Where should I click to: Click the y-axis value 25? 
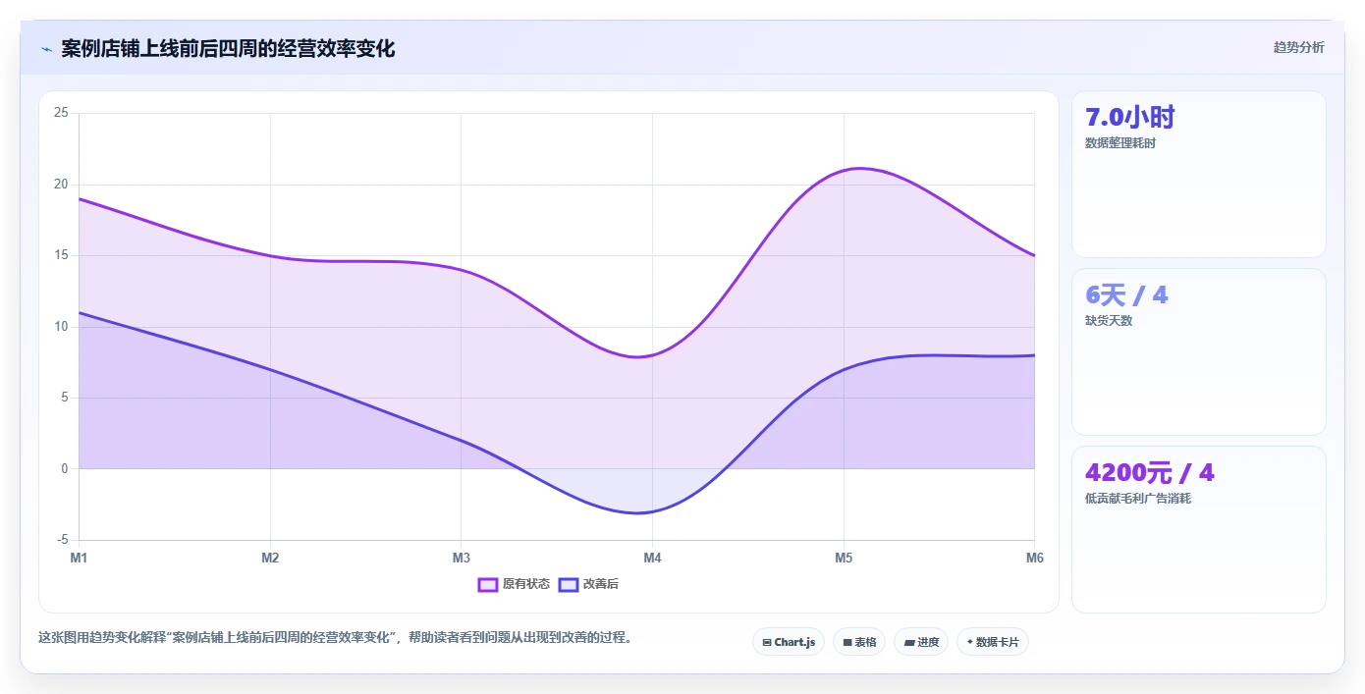point(61,113)
